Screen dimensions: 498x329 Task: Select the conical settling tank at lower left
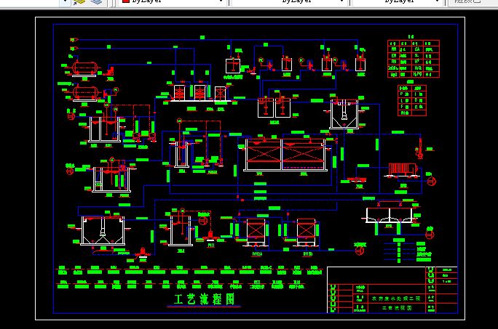[x=103, y=230]
